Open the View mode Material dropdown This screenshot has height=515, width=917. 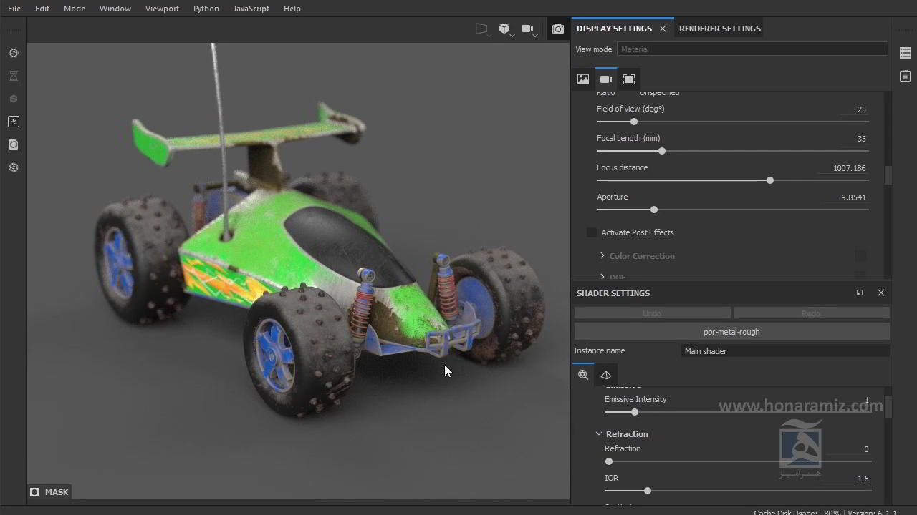[752, 49]
